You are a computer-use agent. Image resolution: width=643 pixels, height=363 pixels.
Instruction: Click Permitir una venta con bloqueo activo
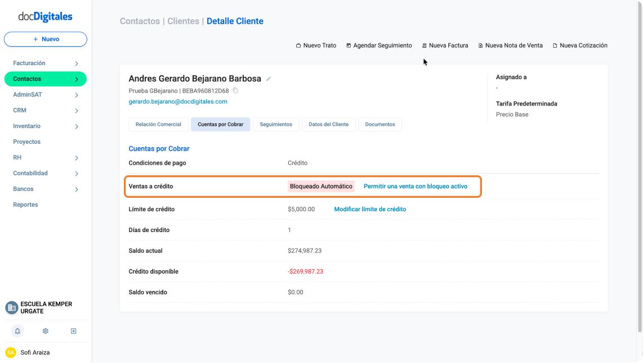click(x=416, y=186)
